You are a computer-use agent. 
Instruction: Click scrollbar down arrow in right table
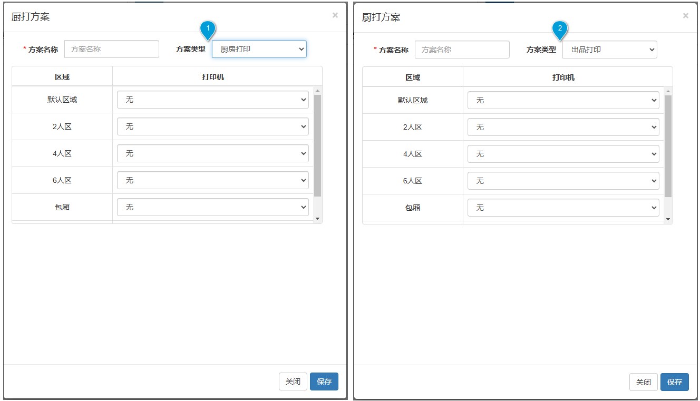tap(668, 219)
